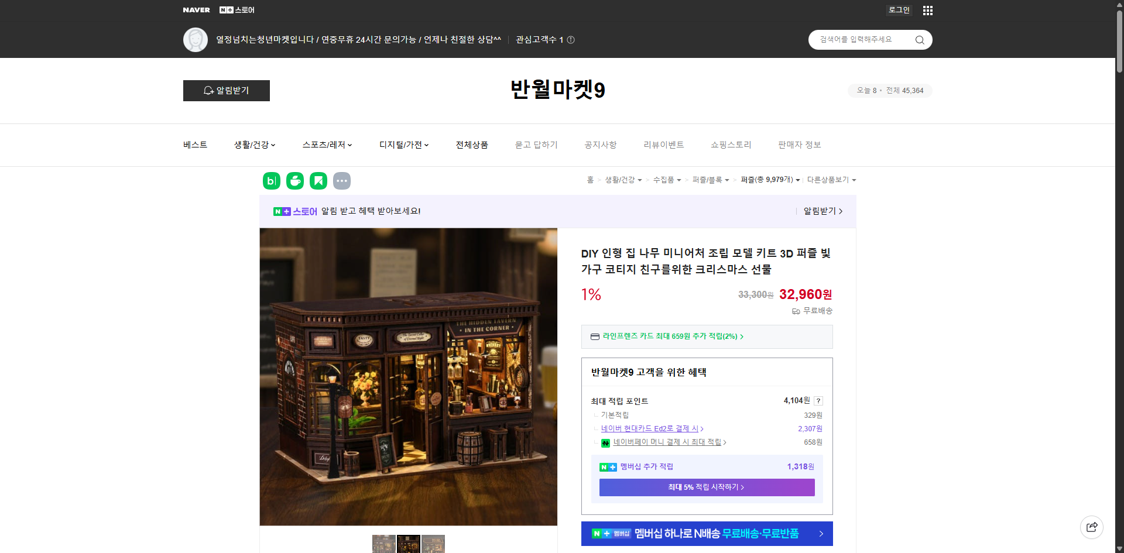Open the Naver Blog share icon
The height and width of the screenshot is (553, 1124).
(271, 181)
